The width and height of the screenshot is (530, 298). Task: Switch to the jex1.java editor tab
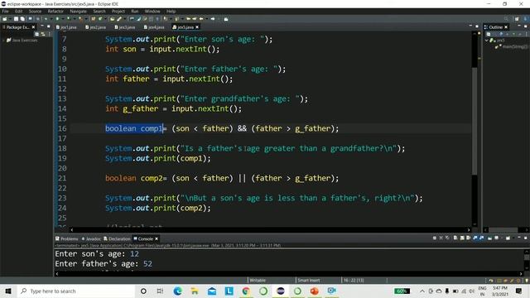point(66,27)
